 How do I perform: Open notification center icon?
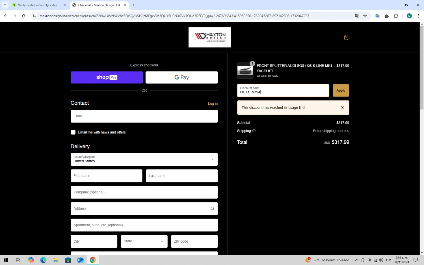(x=416, y=260)
